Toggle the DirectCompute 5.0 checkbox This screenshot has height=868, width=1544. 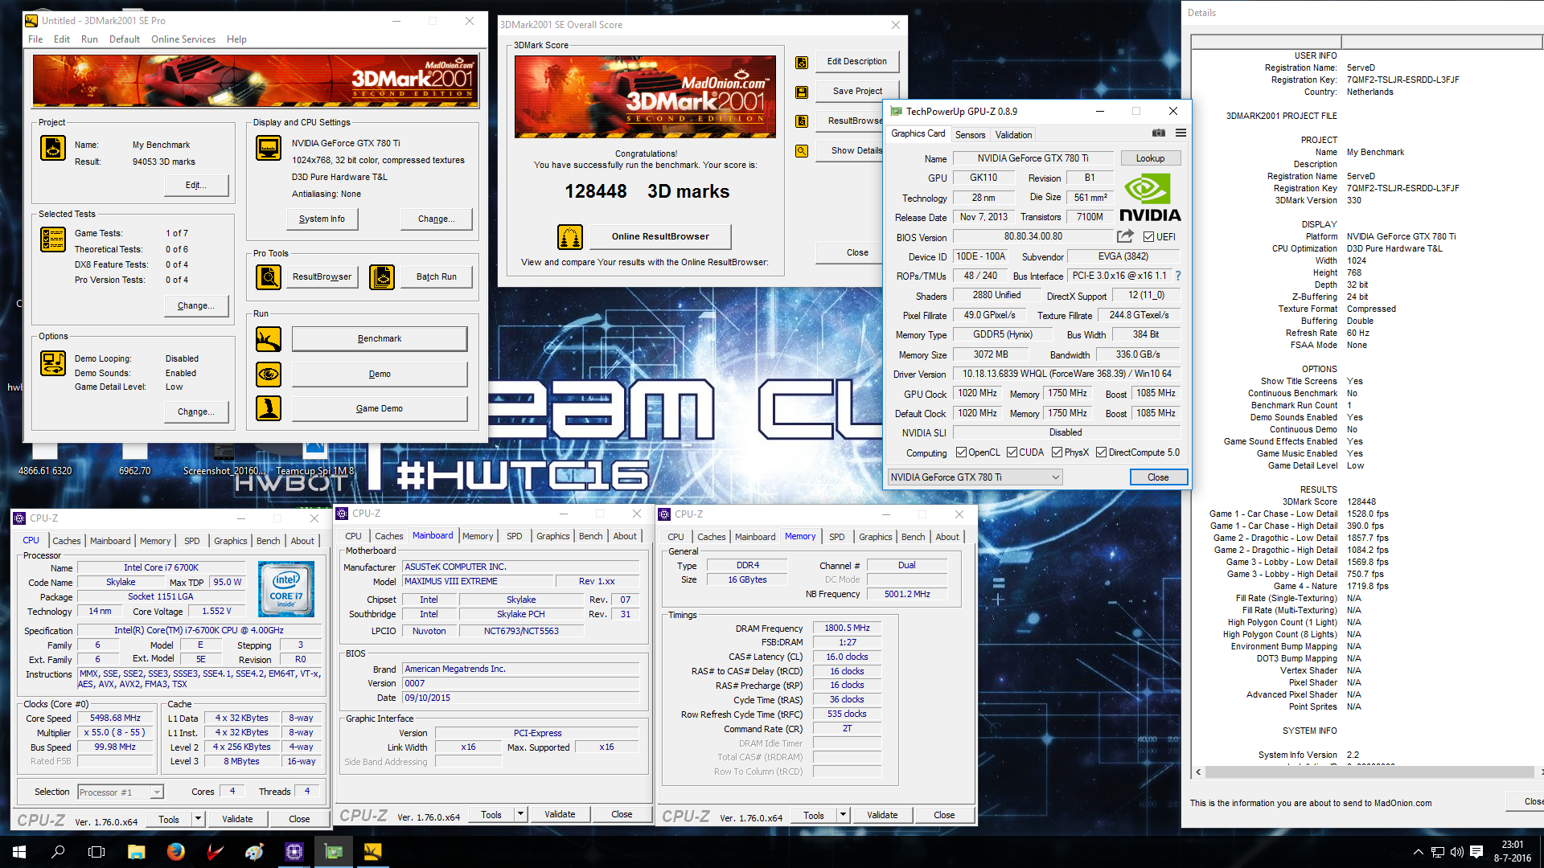(1101, 452)
